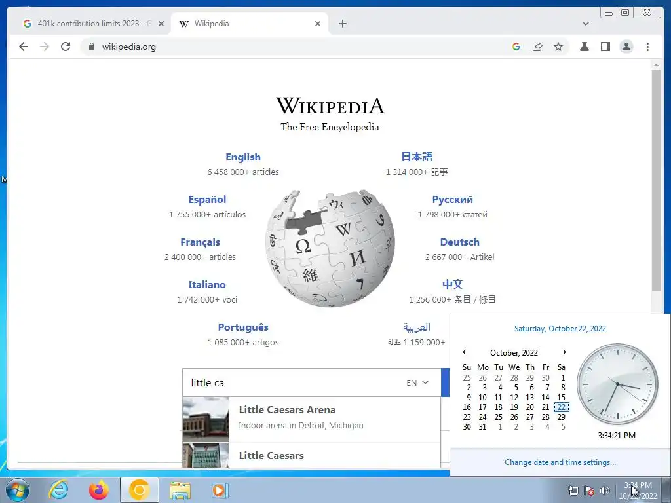Open Português Wikipedia link
The height and width of the screenshot is (503, 671).
coord(243,327)
